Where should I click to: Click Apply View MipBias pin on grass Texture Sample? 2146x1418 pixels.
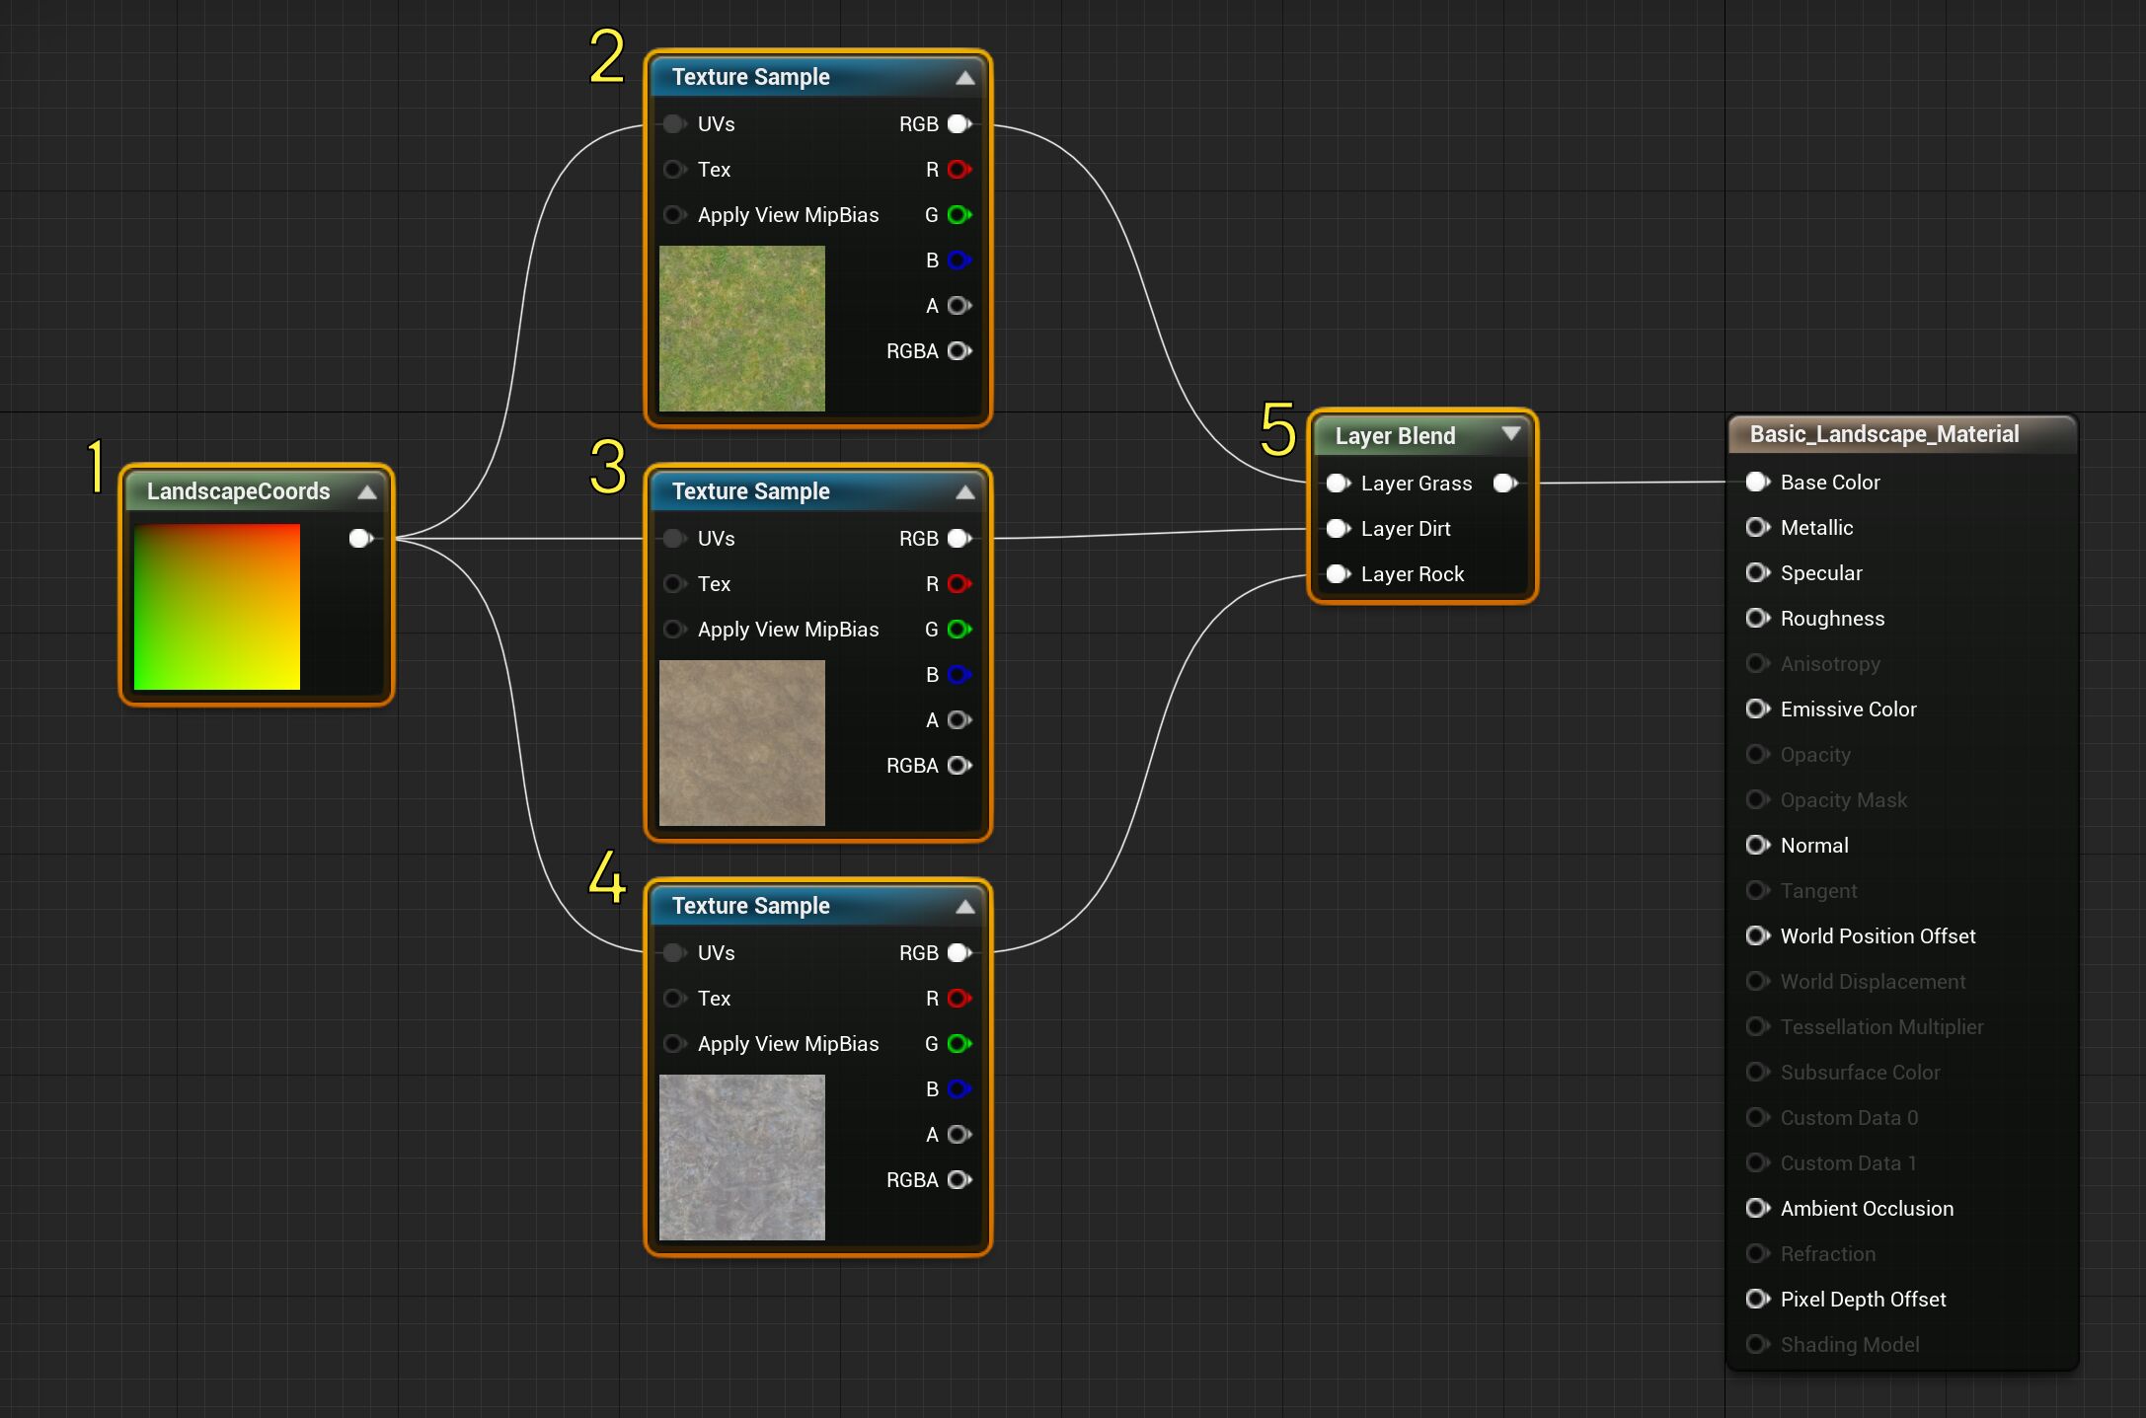point(675,214)
